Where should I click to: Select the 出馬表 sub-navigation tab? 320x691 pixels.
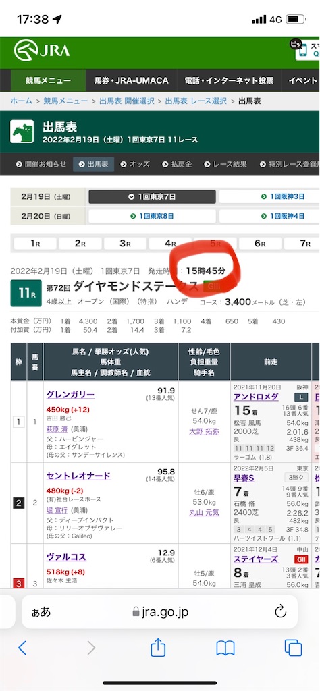click(93, 164)
